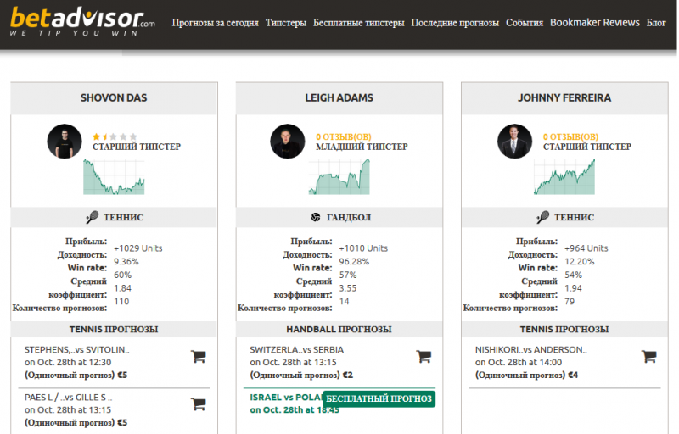Go to Бесплатные типстеры page
The height and width of the screenshot is (434, 679).
tap(358, 23)
